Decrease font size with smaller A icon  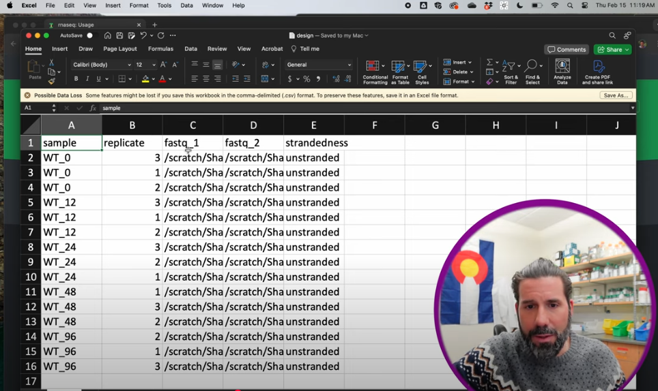pos(175,65)
